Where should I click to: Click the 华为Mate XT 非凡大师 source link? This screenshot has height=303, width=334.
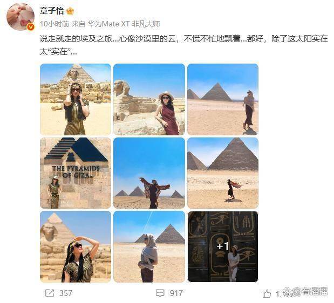click(x=124, y=24)
